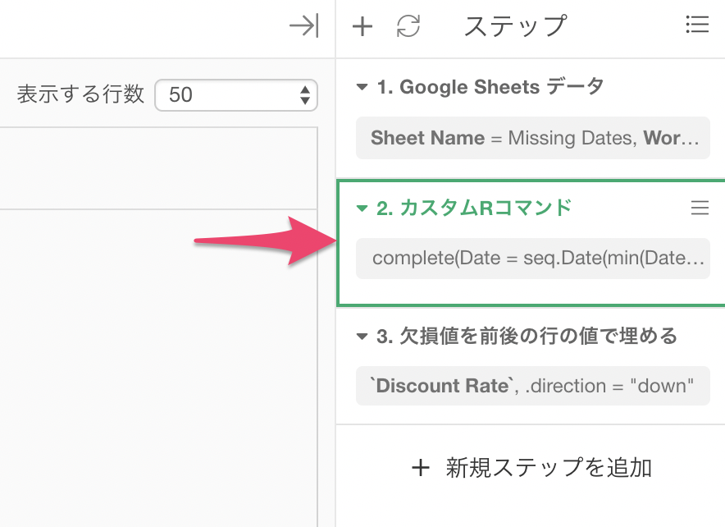Refresh steps with the circular arrows icon
The height and width of the screenshot is (527, 725).
(x=408, y=26)
